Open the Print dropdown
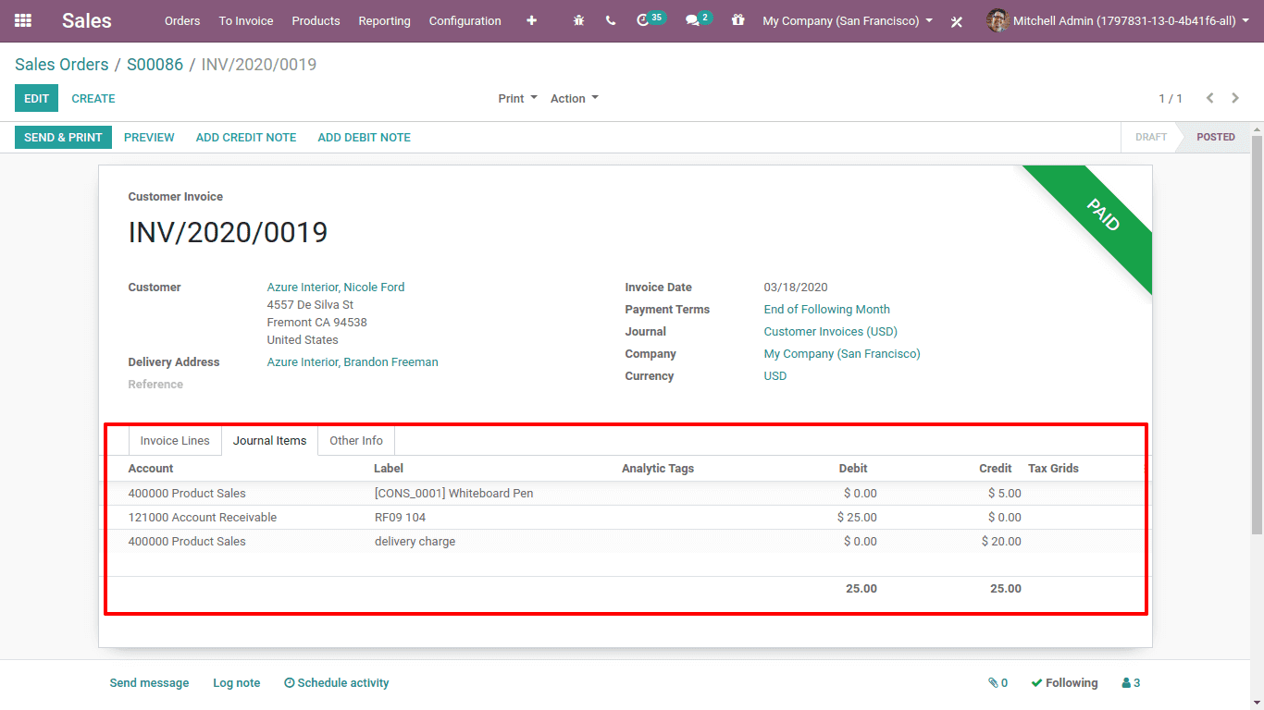 tap(517, 99)
